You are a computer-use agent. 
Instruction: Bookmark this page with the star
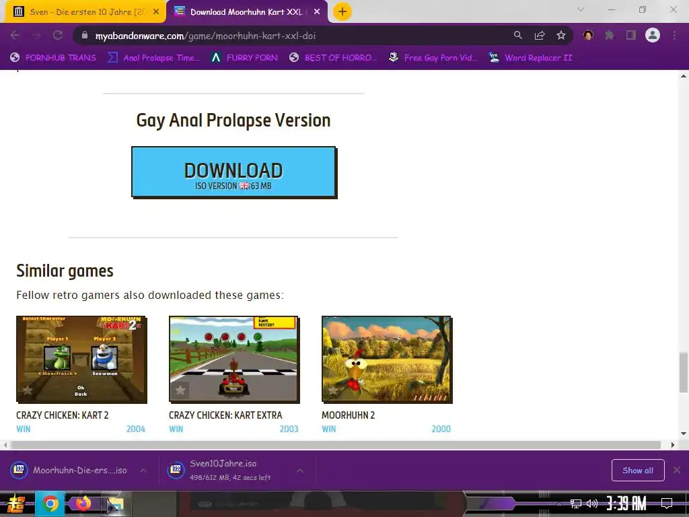(561, 35)
